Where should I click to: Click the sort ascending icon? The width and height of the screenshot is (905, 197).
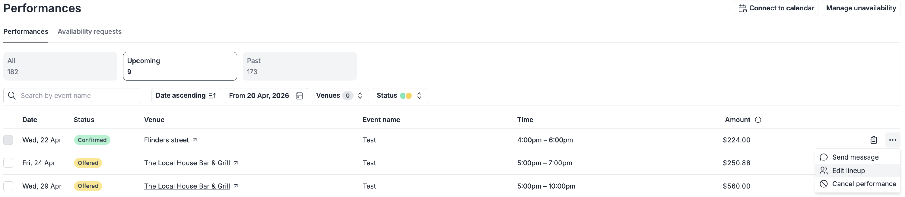212,96
